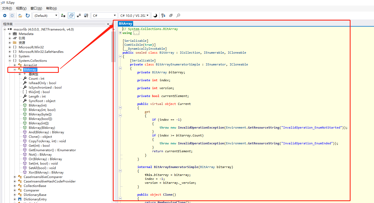
Task: Follow the IEnumerable type link in code
Action: [214, 53]
